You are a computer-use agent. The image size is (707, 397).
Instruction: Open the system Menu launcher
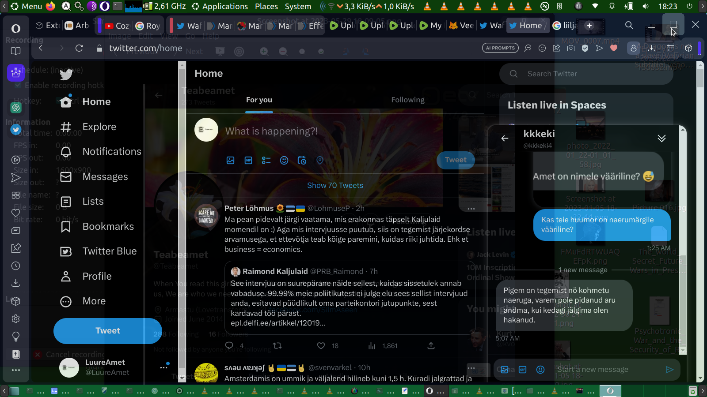(26, 6)
